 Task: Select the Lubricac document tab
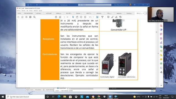tap(38, 13)
